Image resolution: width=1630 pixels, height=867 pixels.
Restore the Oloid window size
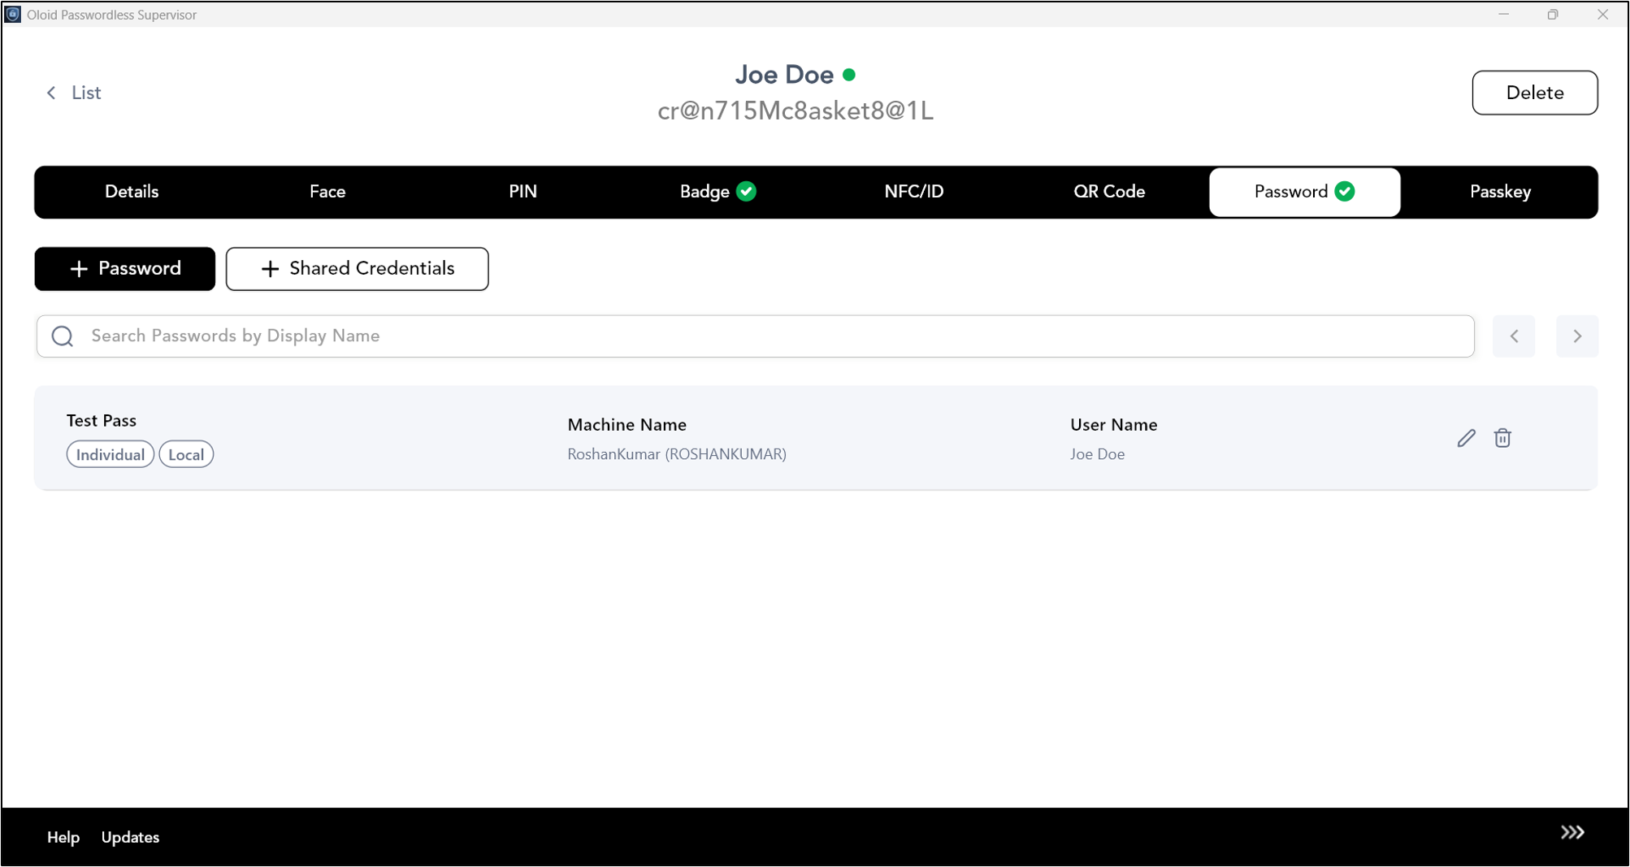coord(1553,15)
